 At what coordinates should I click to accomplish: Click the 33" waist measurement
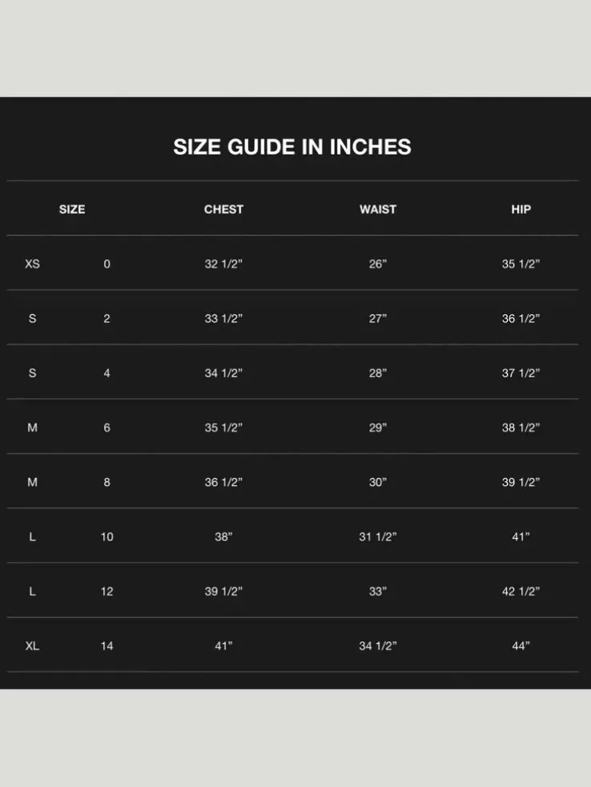378,592
